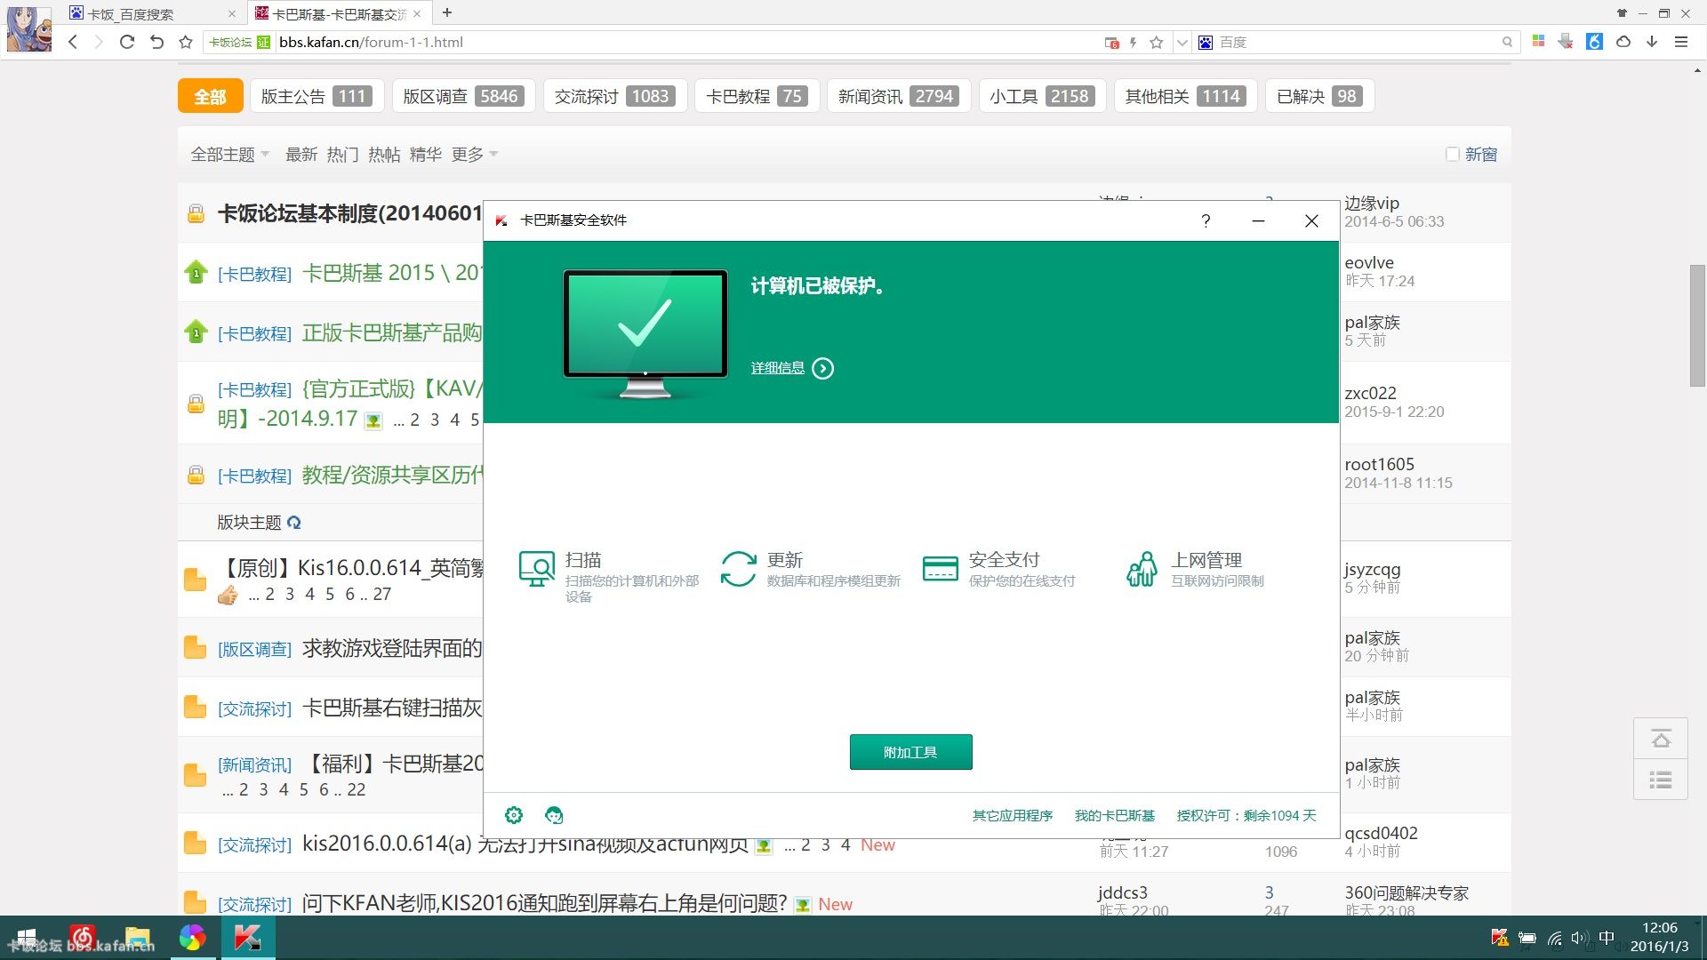
Task: Select the 已解决 category tab
Action: [1320, 96]
